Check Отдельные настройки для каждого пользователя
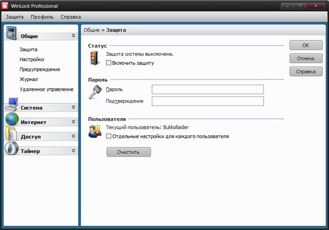The image size is (329, 230). [x=109, y=136]
